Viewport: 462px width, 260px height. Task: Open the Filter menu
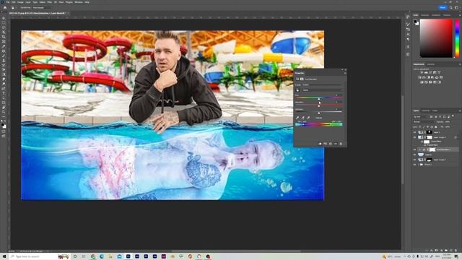50,2
